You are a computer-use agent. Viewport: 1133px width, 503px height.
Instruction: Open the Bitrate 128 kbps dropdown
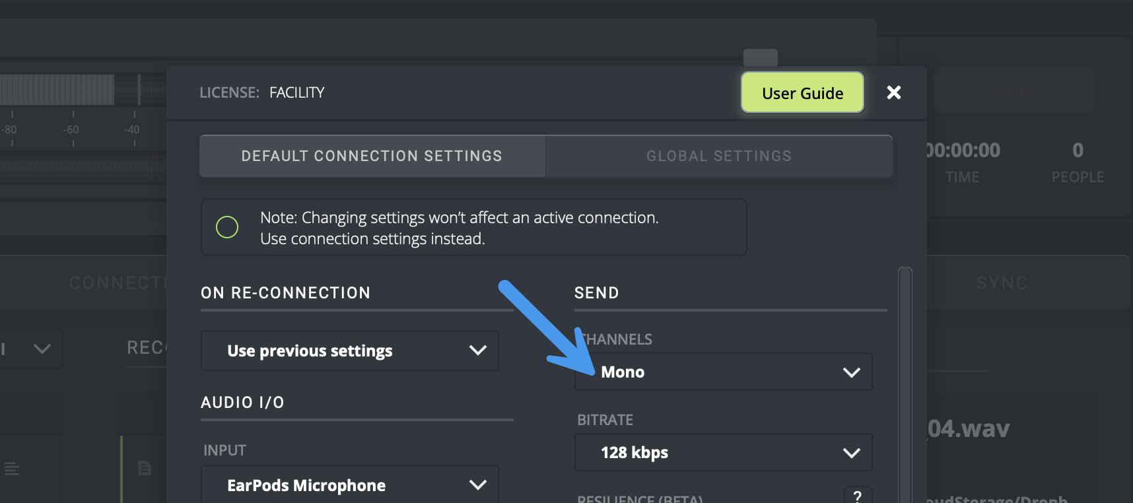click(723, 453)
